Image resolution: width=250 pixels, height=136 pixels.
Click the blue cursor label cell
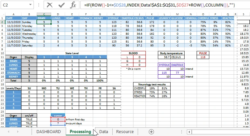pos(58,116)
